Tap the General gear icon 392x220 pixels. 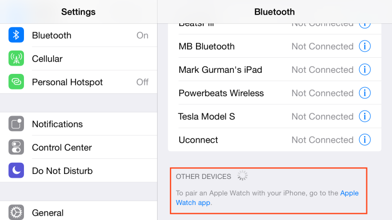16,212
